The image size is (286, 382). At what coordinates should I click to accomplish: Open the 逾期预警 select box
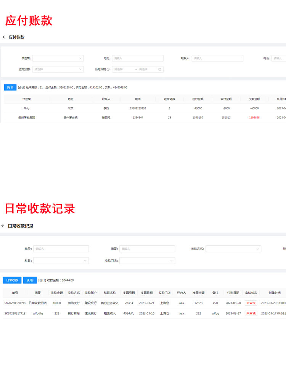click(58, 70)
